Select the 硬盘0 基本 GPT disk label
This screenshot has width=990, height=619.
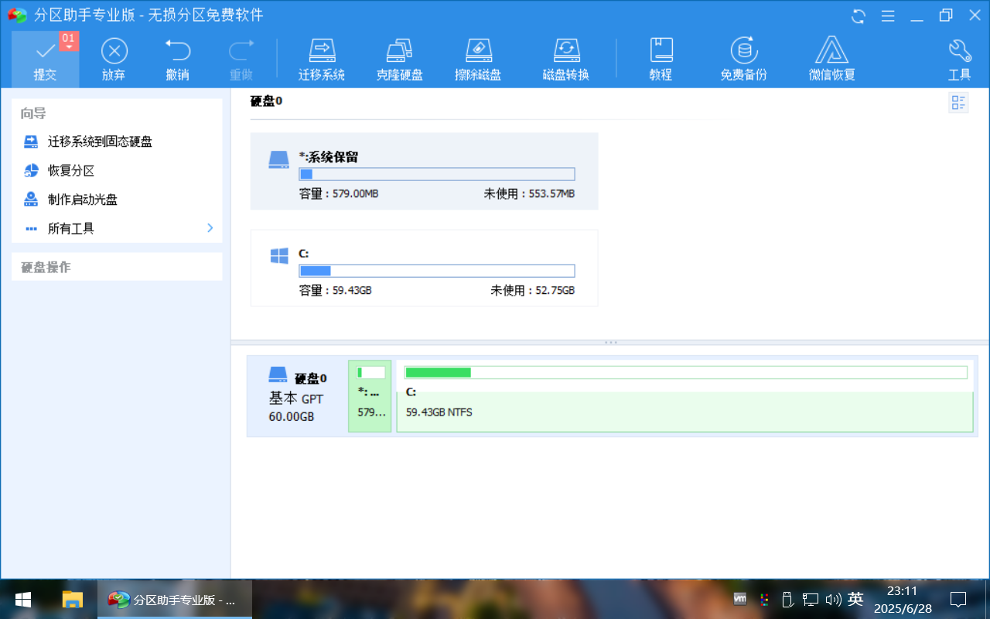click(x=298, y=396)
